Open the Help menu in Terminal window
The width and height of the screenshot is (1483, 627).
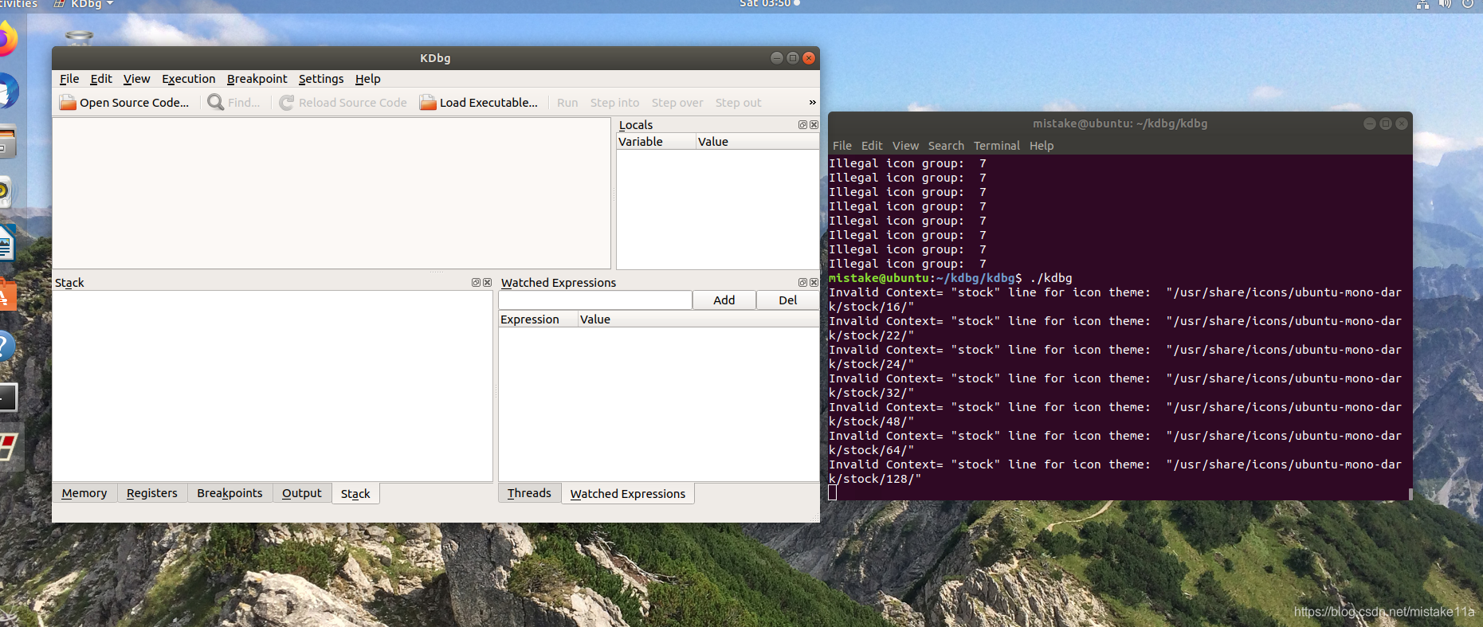(1042, 146)
